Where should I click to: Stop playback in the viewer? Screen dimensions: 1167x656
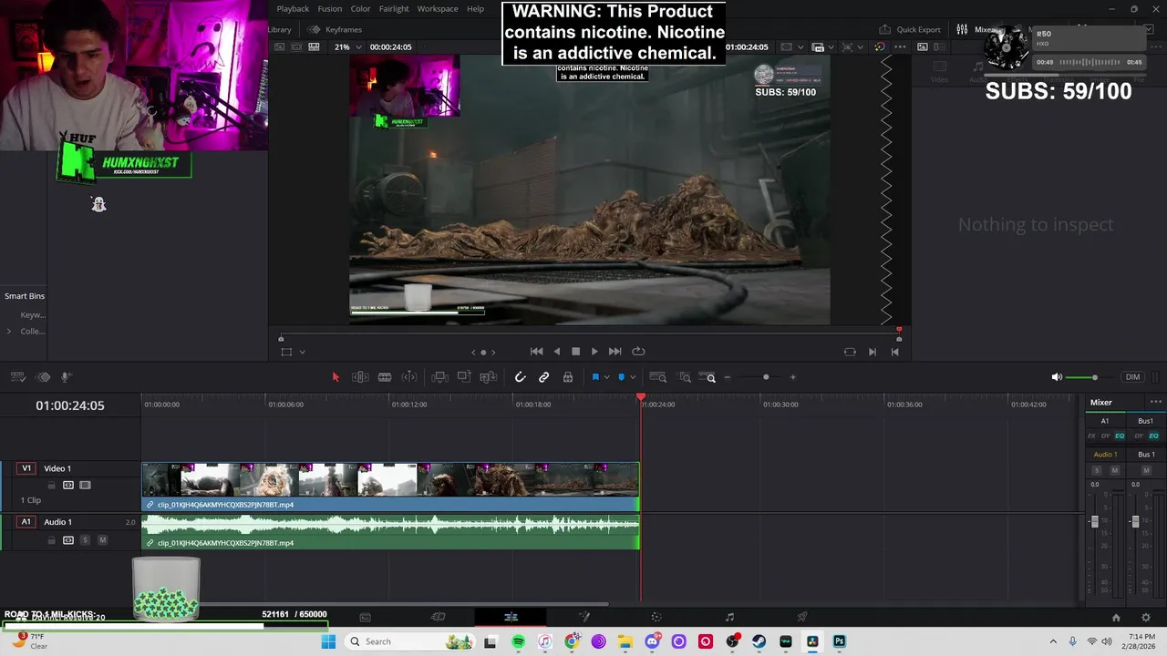click(575, 352)
